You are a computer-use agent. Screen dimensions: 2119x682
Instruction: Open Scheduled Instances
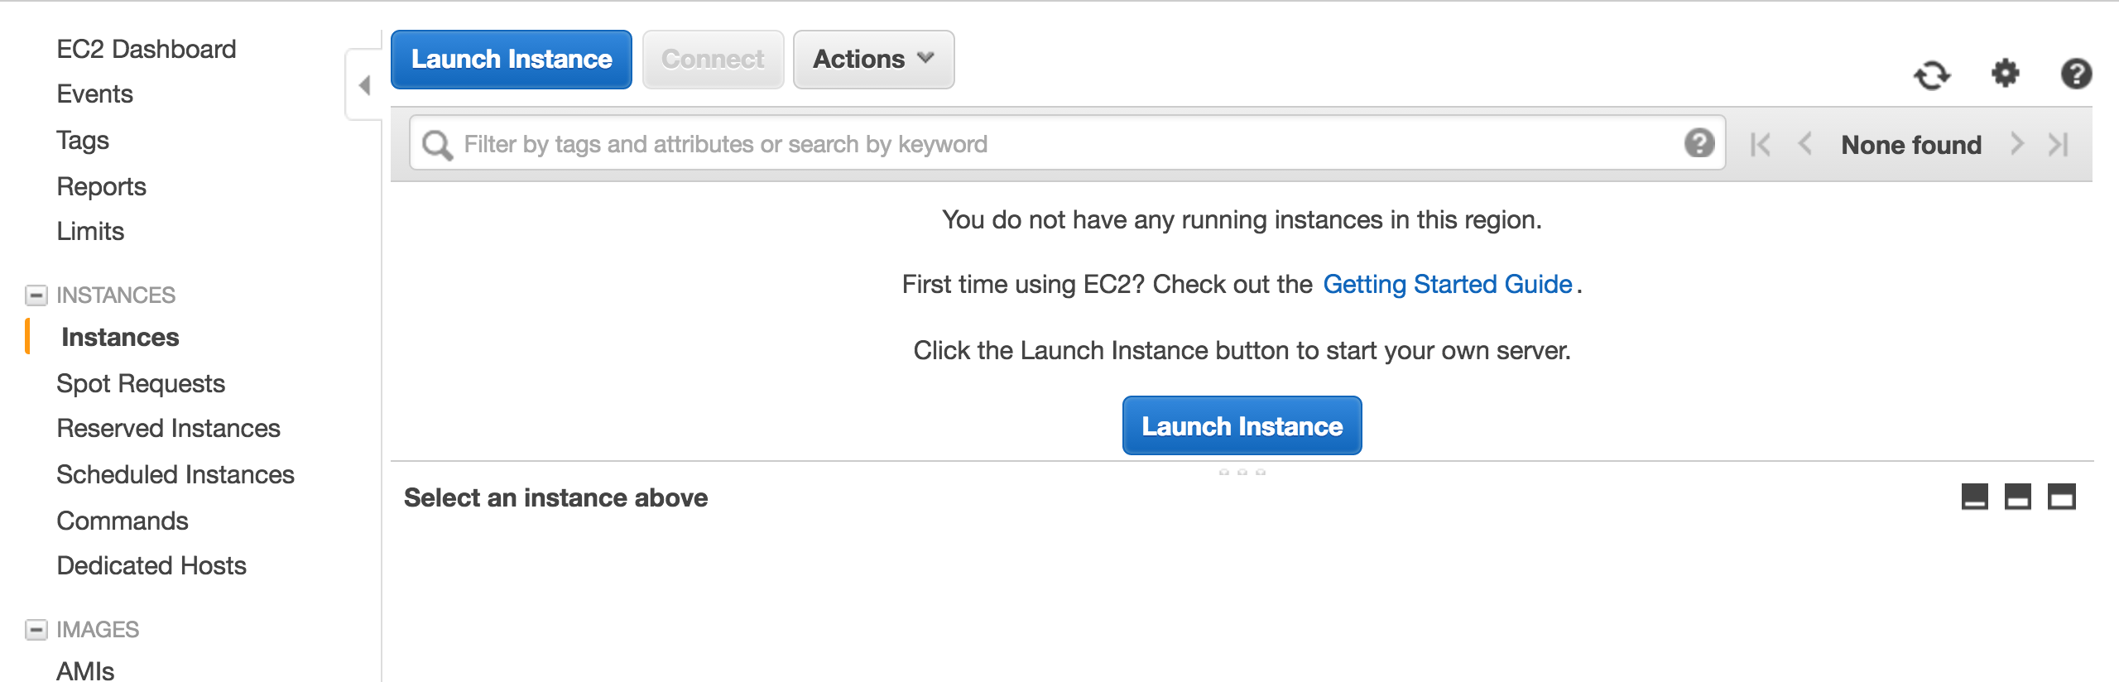(x=175, y=474)
